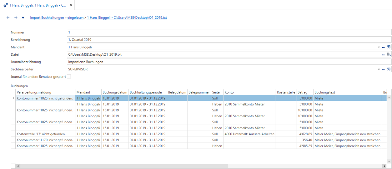Viewport: 392px width, 169px height.
Task: Sort by the Belegdatum column header
Action: coord(177,92)
